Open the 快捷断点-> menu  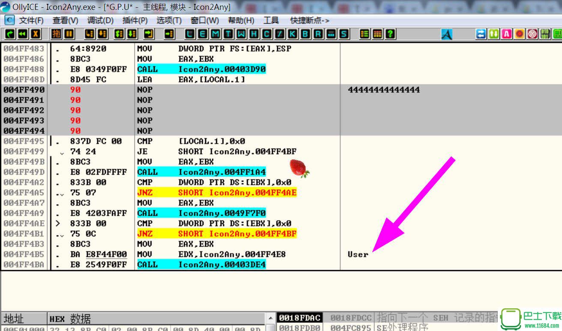click(310, 21)
